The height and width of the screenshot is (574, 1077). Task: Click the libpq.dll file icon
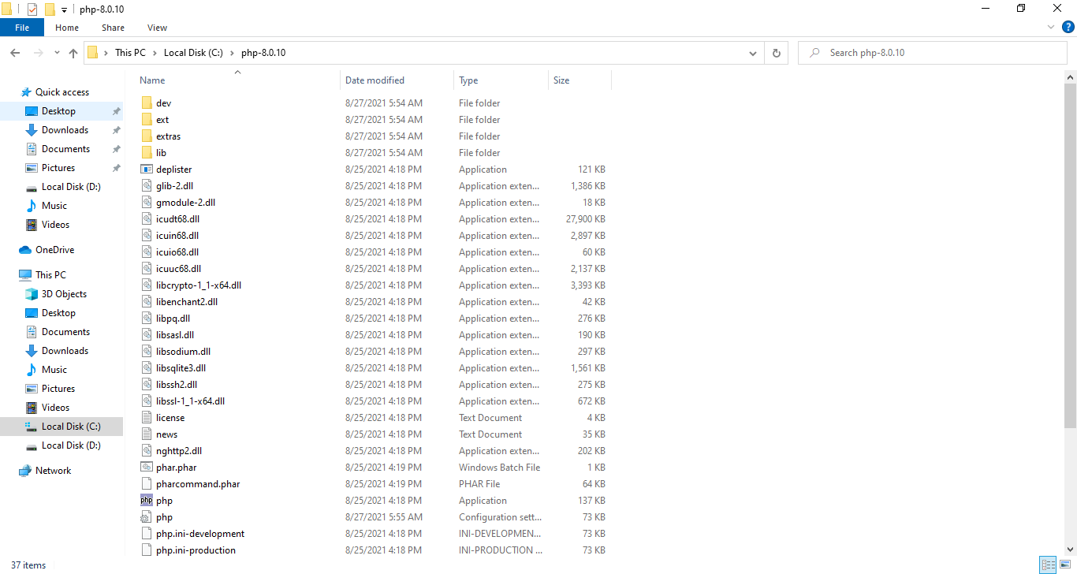click(147, 319)
